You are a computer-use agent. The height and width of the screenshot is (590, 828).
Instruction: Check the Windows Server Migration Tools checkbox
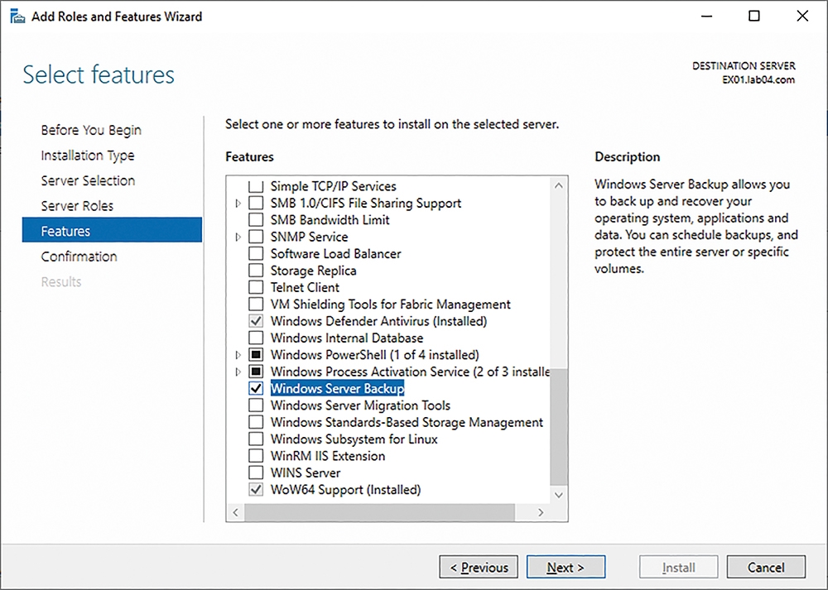coord(256,405)
